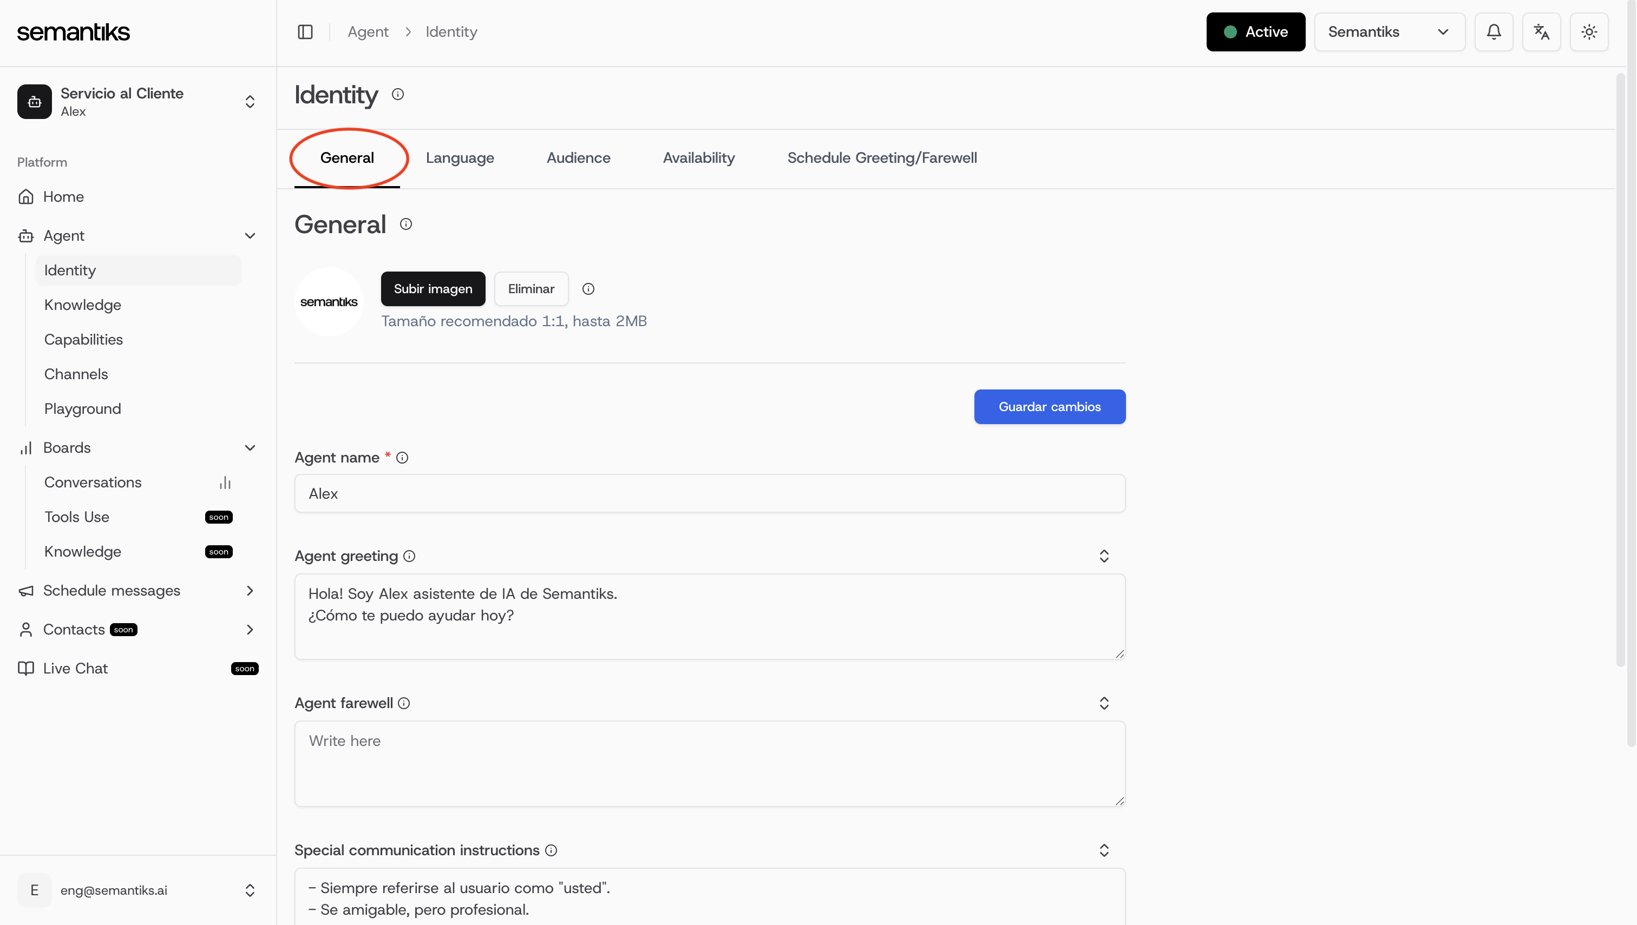
Task: Open the Semantiks workspace dropdown
Action: click(x=1389, y=32)
